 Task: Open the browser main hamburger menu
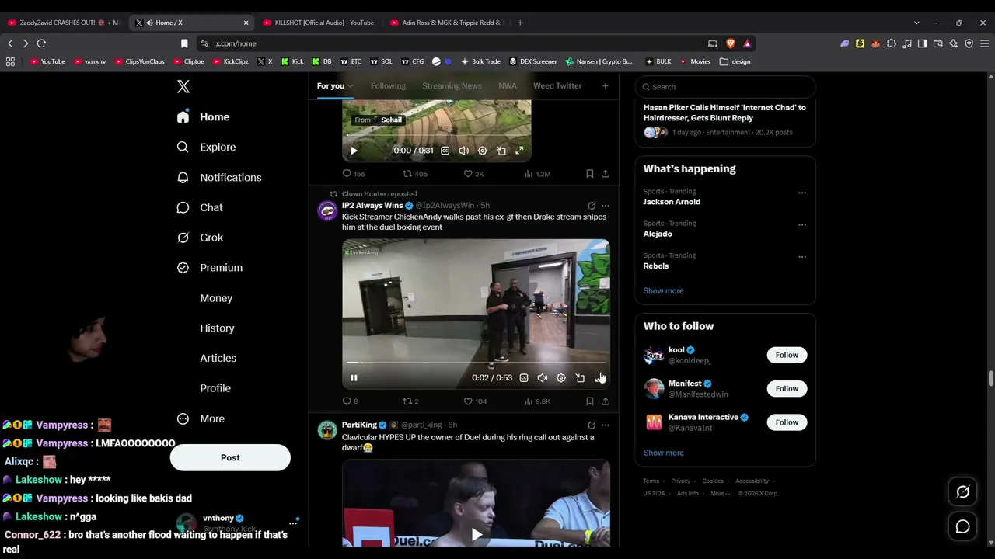[x=984, y=43]
